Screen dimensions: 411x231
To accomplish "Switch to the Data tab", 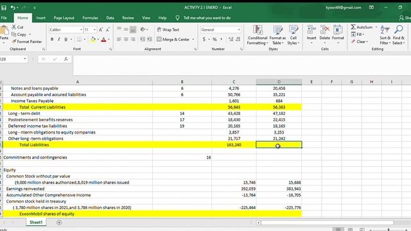I will (x=110, y=18).
